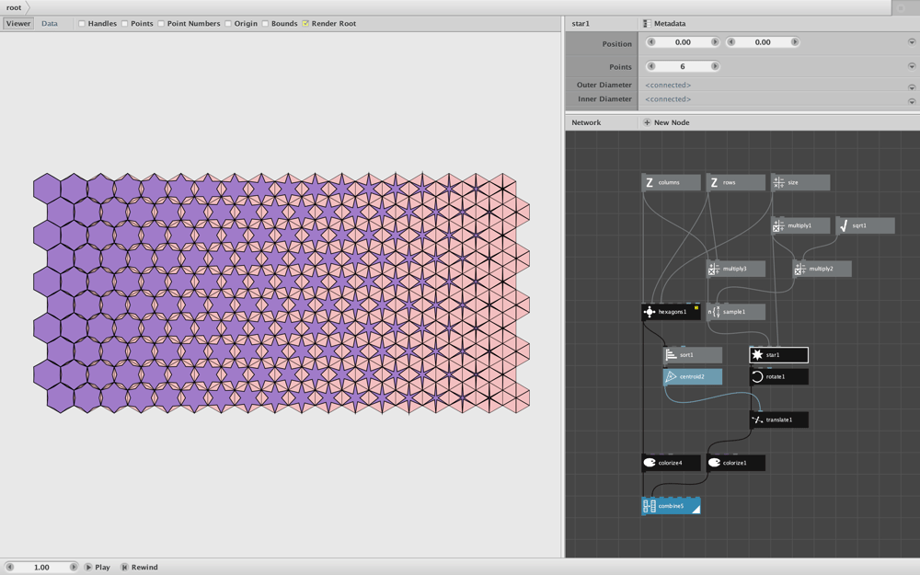Increase the Points value

point(715,66)
